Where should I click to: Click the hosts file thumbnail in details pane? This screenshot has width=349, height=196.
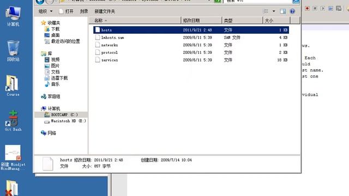tap(48, 163)
